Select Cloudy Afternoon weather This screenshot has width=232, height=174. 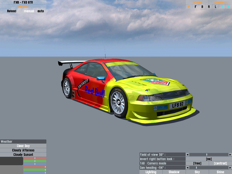pyautogui.click(x=23, y=150)
